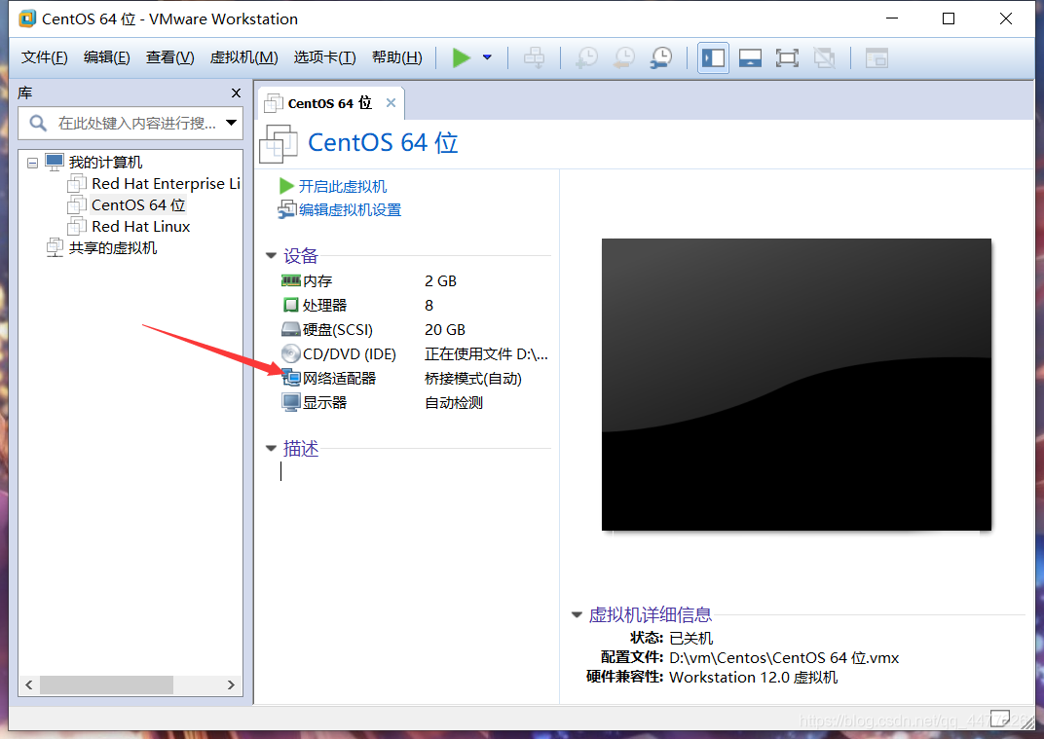Click the library search magnifier icon
The height and width of the screenshot is (739, 1044).
click(x=38, y=123)
